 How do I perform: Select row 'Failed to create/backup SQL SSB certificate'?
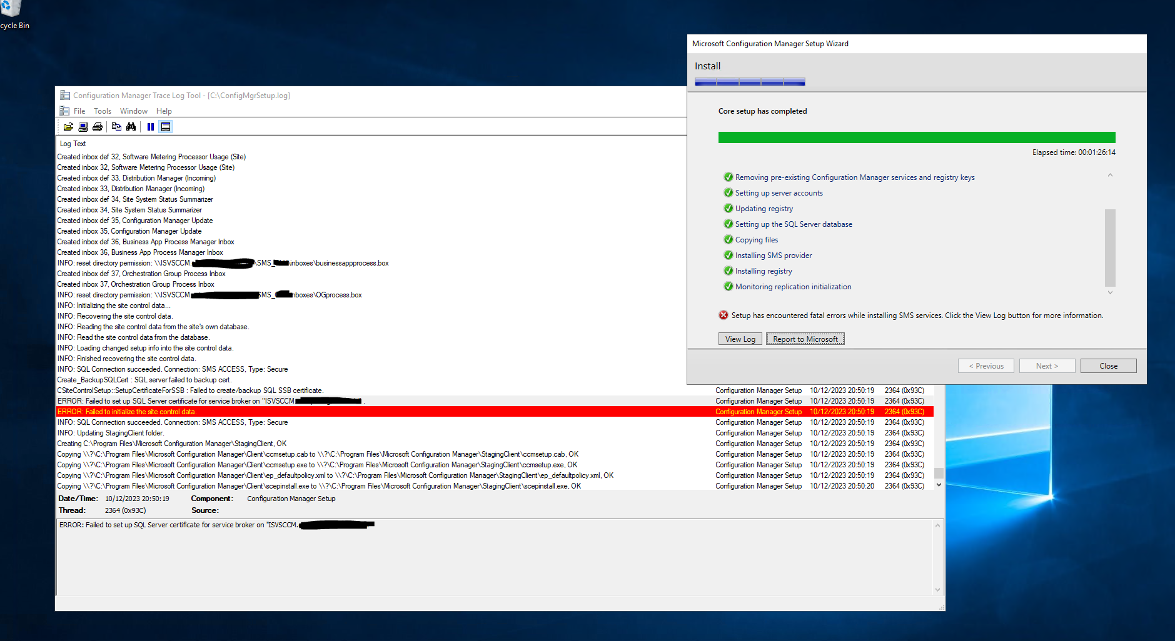pos(495,390)
